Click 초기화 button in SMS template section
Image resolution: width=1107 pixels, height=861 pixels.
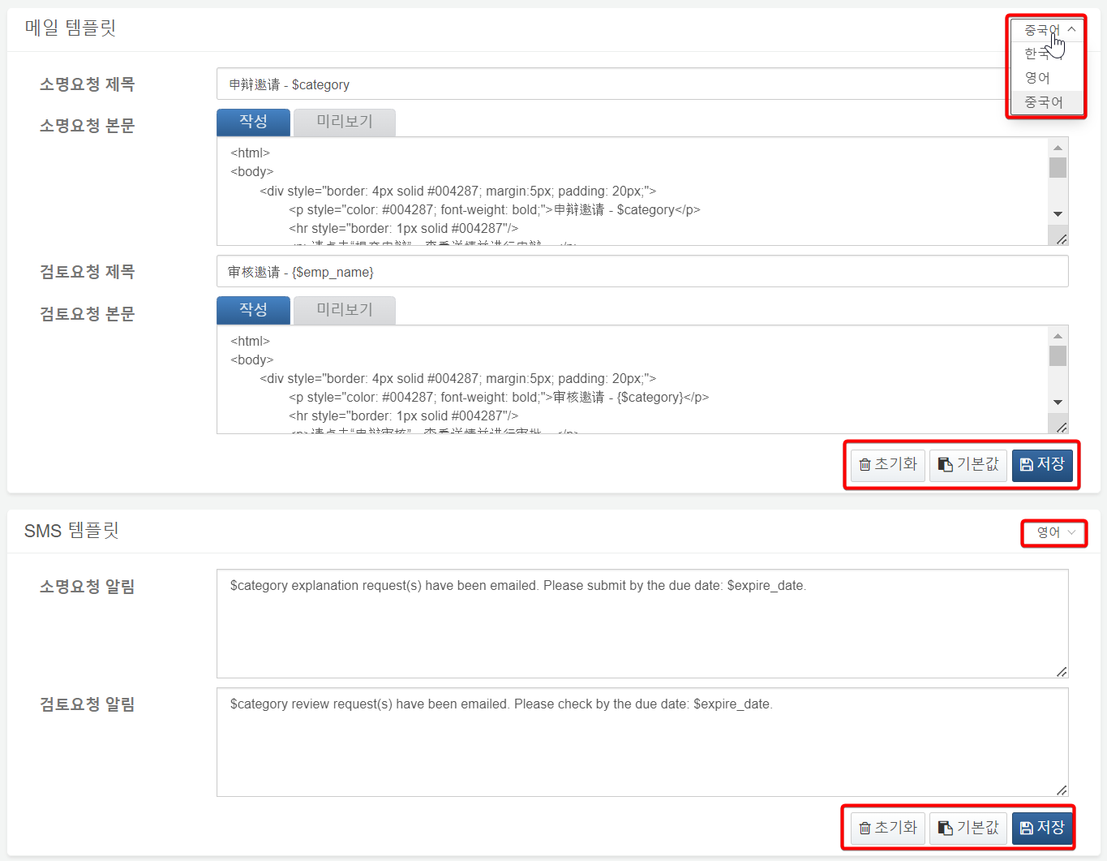tap(888, 829)
